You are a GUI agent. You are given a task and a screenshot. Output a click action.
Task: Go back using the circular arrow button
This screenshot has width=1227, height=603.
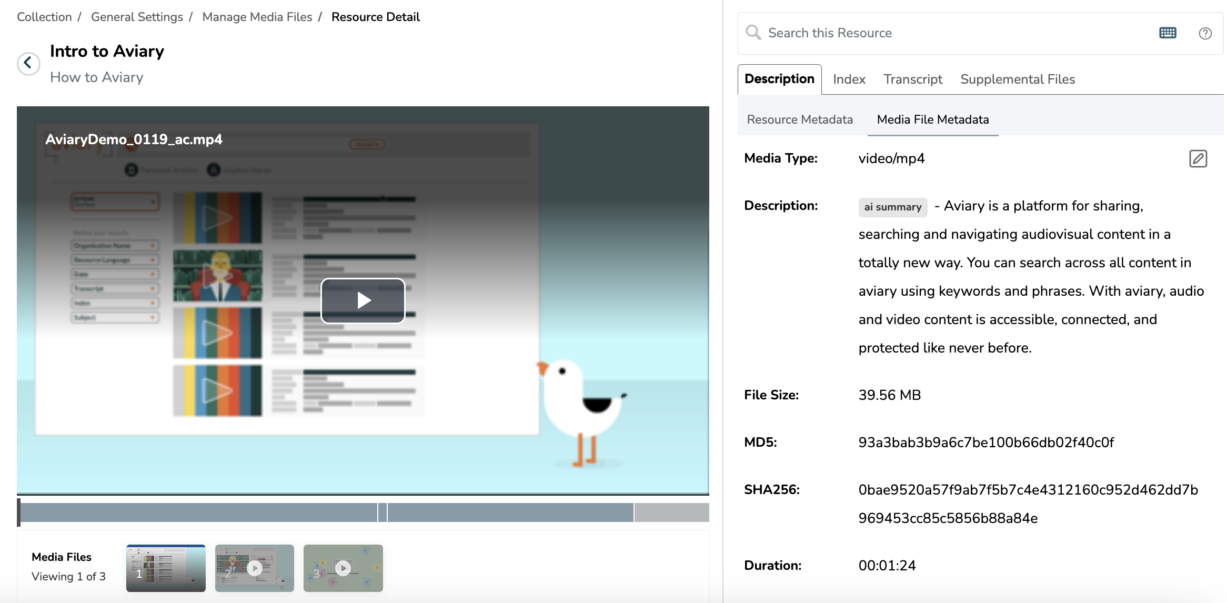click(x=28, y=64)
